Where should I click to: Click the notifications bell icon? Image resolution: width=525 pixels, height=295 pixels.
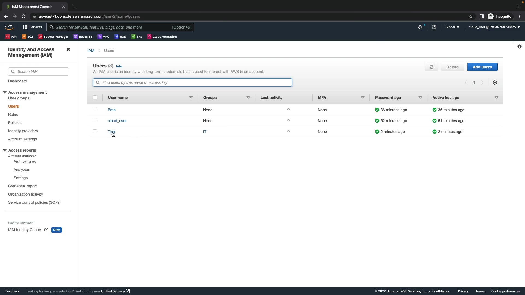coord(420,27)
